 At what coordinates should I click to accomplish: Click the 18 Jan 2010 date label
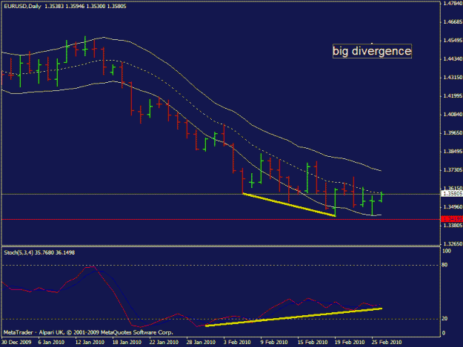127,343
